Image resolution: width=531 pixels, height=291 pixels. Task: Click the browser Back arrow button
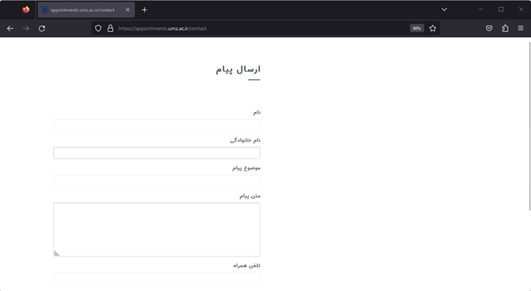coord(10,29)
